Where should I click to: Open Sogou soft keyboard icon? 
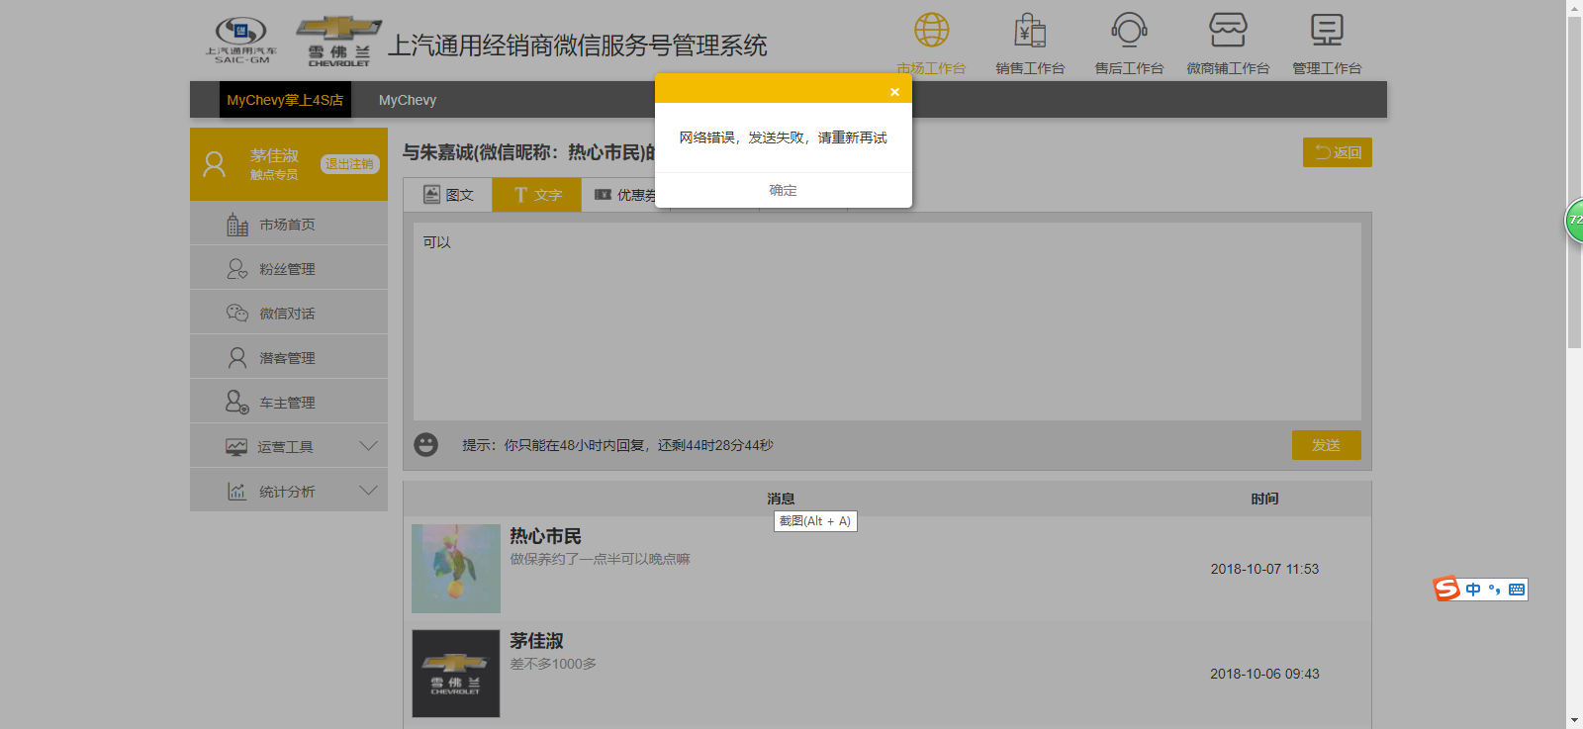click(1517, 590)
